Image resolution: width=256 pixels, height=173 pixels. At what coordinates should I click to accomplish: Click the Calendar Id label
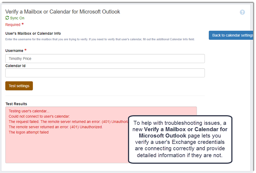pos(15,66)
